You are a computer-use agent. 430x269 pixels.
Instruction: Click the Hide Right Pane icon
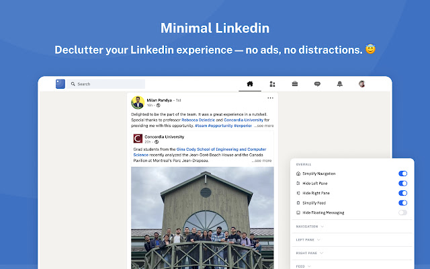coord(298,193)
